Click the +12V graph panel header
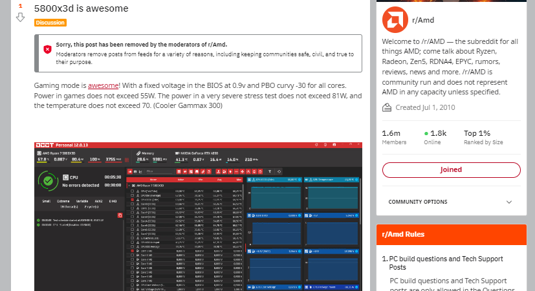The width and height of the screenshot is (535, 291). 332,251
